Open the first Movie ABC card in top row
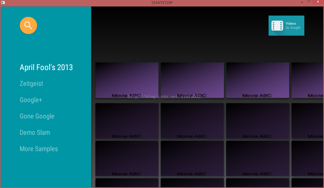Image resolution: width=324 pixels, height=188 pixels. click(127, 80)
